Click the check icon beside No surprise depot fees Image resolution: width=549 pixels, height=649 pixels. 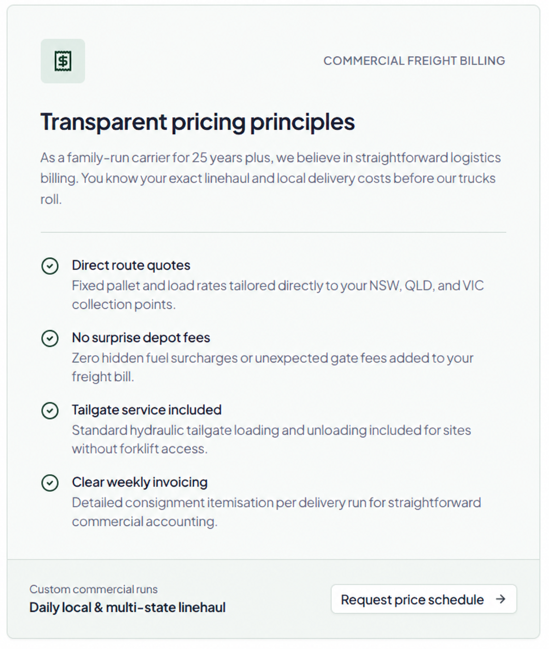pyautogui.click(x=50, y=338)
